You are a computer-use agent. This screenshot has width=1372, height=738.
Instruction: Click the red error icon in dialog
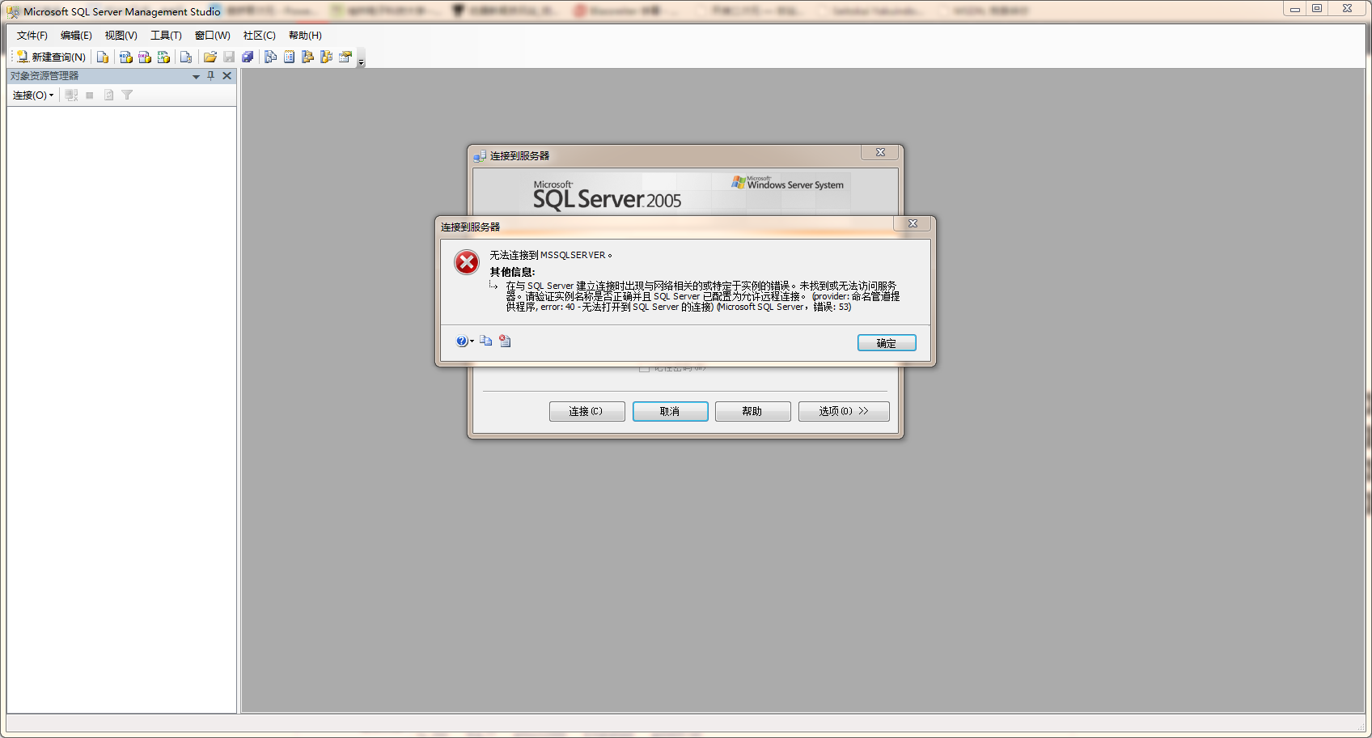[x=467, y=262]
